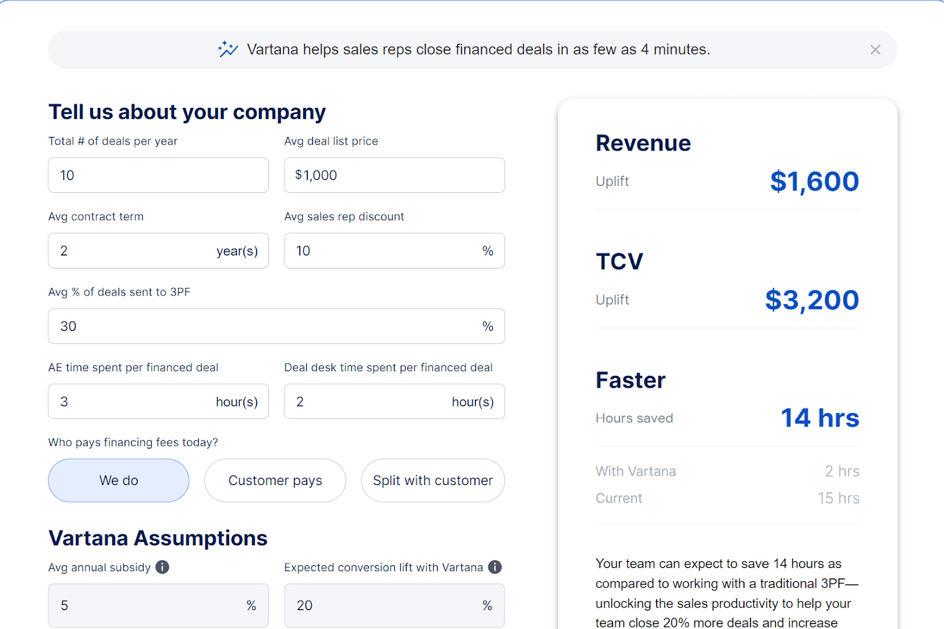Click 'Tell us about your company' heading
This screenshot has height=629, width=944.
tap(187, 112)
